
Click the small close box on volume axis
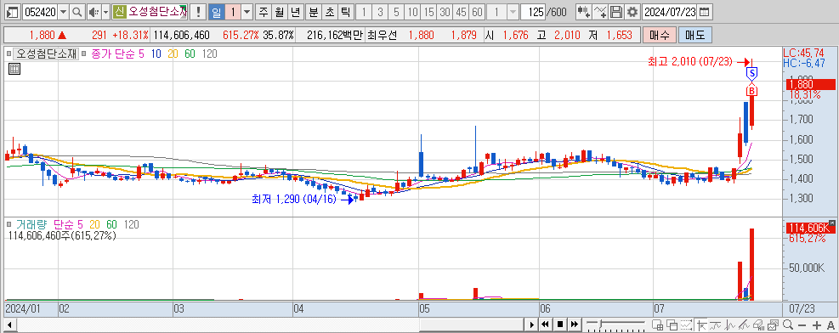pyautogui.click(x=831, y=223)
